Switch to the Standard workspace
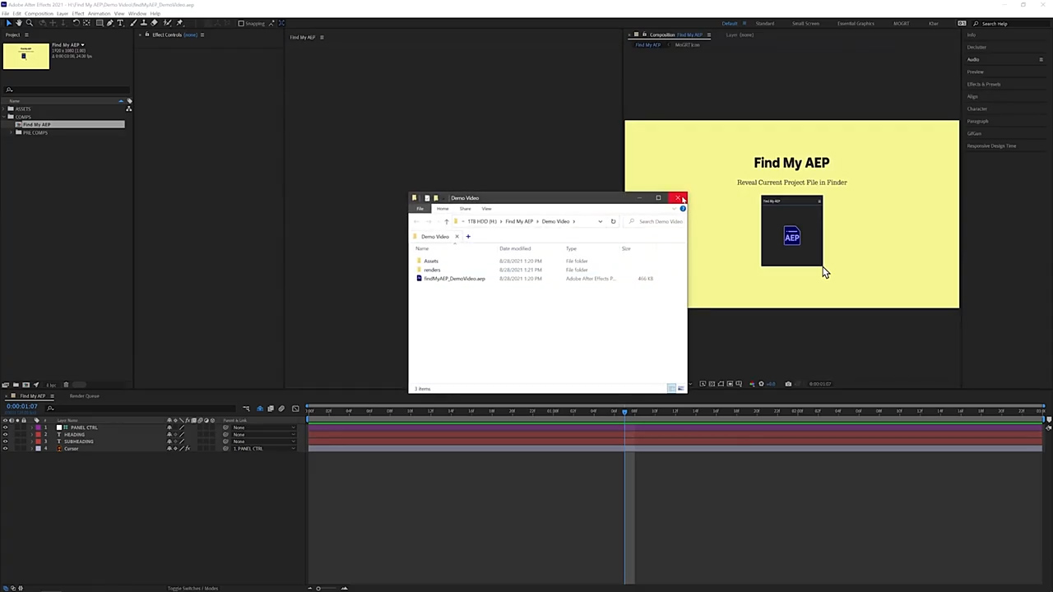This screenshot has height=592, width=1053. click(765, 23)
